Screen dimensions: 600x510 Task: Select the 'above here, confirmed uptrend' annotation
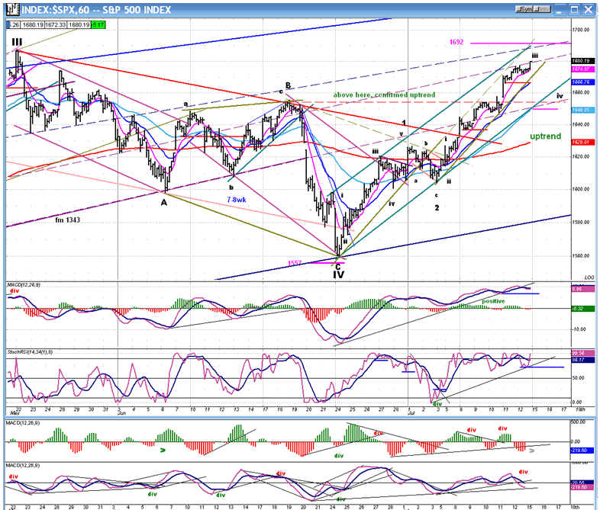(384, 95)
